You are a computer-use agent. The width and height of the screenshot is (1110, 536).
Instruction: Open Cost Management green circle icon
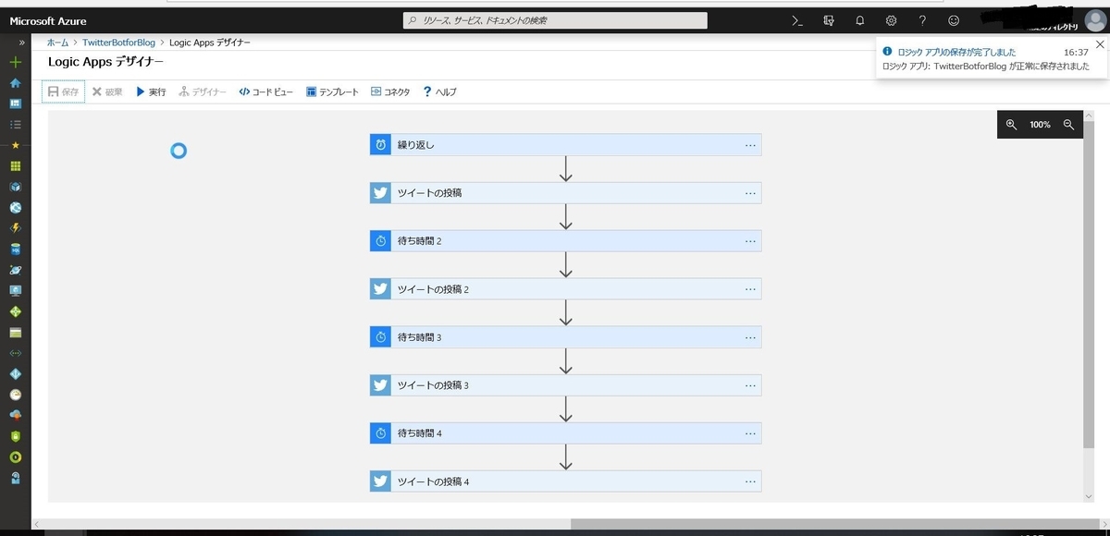coord(15,457)
